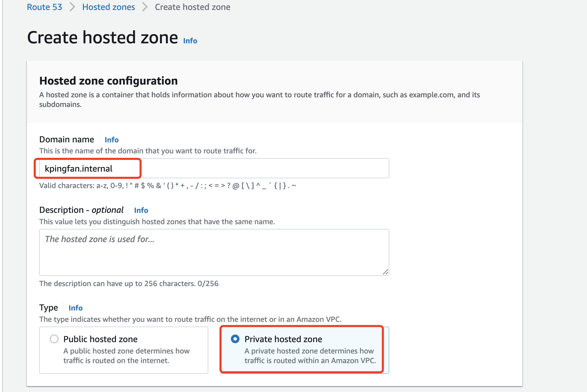This screenshot has height=392, width=587.
Task: Click the Create hosted zone breadcrumb text
Action: tap(192, 7)
